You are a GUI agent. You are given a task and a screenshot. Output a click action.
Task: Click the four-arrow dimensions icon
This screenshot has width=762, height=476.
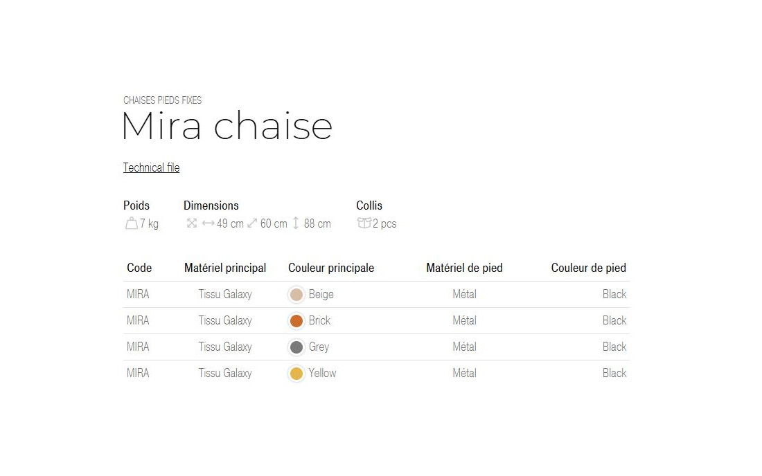click(192, 223)
